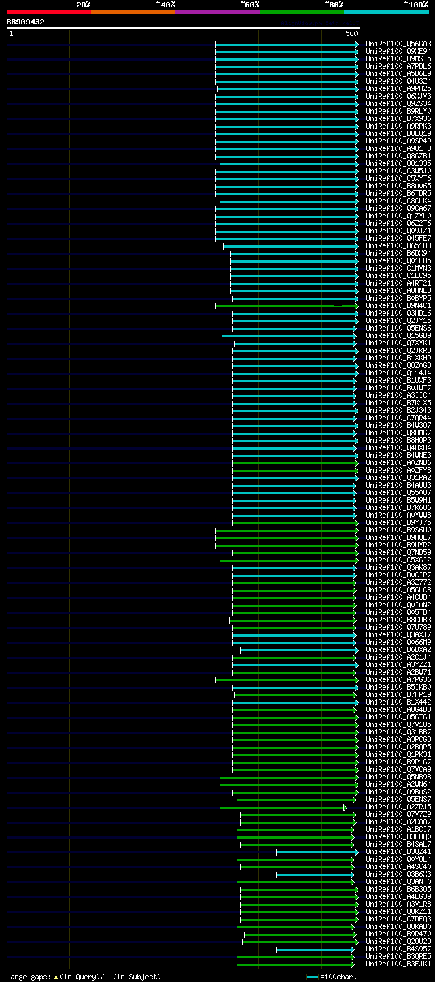Click the green ~80% identity legend segment
435x982 pixels.
302,12
